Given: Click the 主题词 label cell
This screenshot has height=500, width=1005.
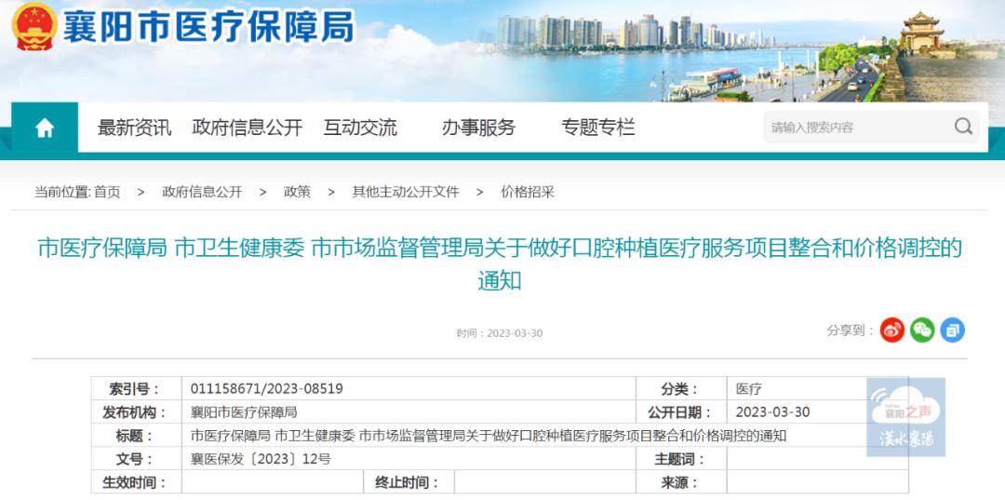Looking at the screenshot, I should [x=681, y=459].
